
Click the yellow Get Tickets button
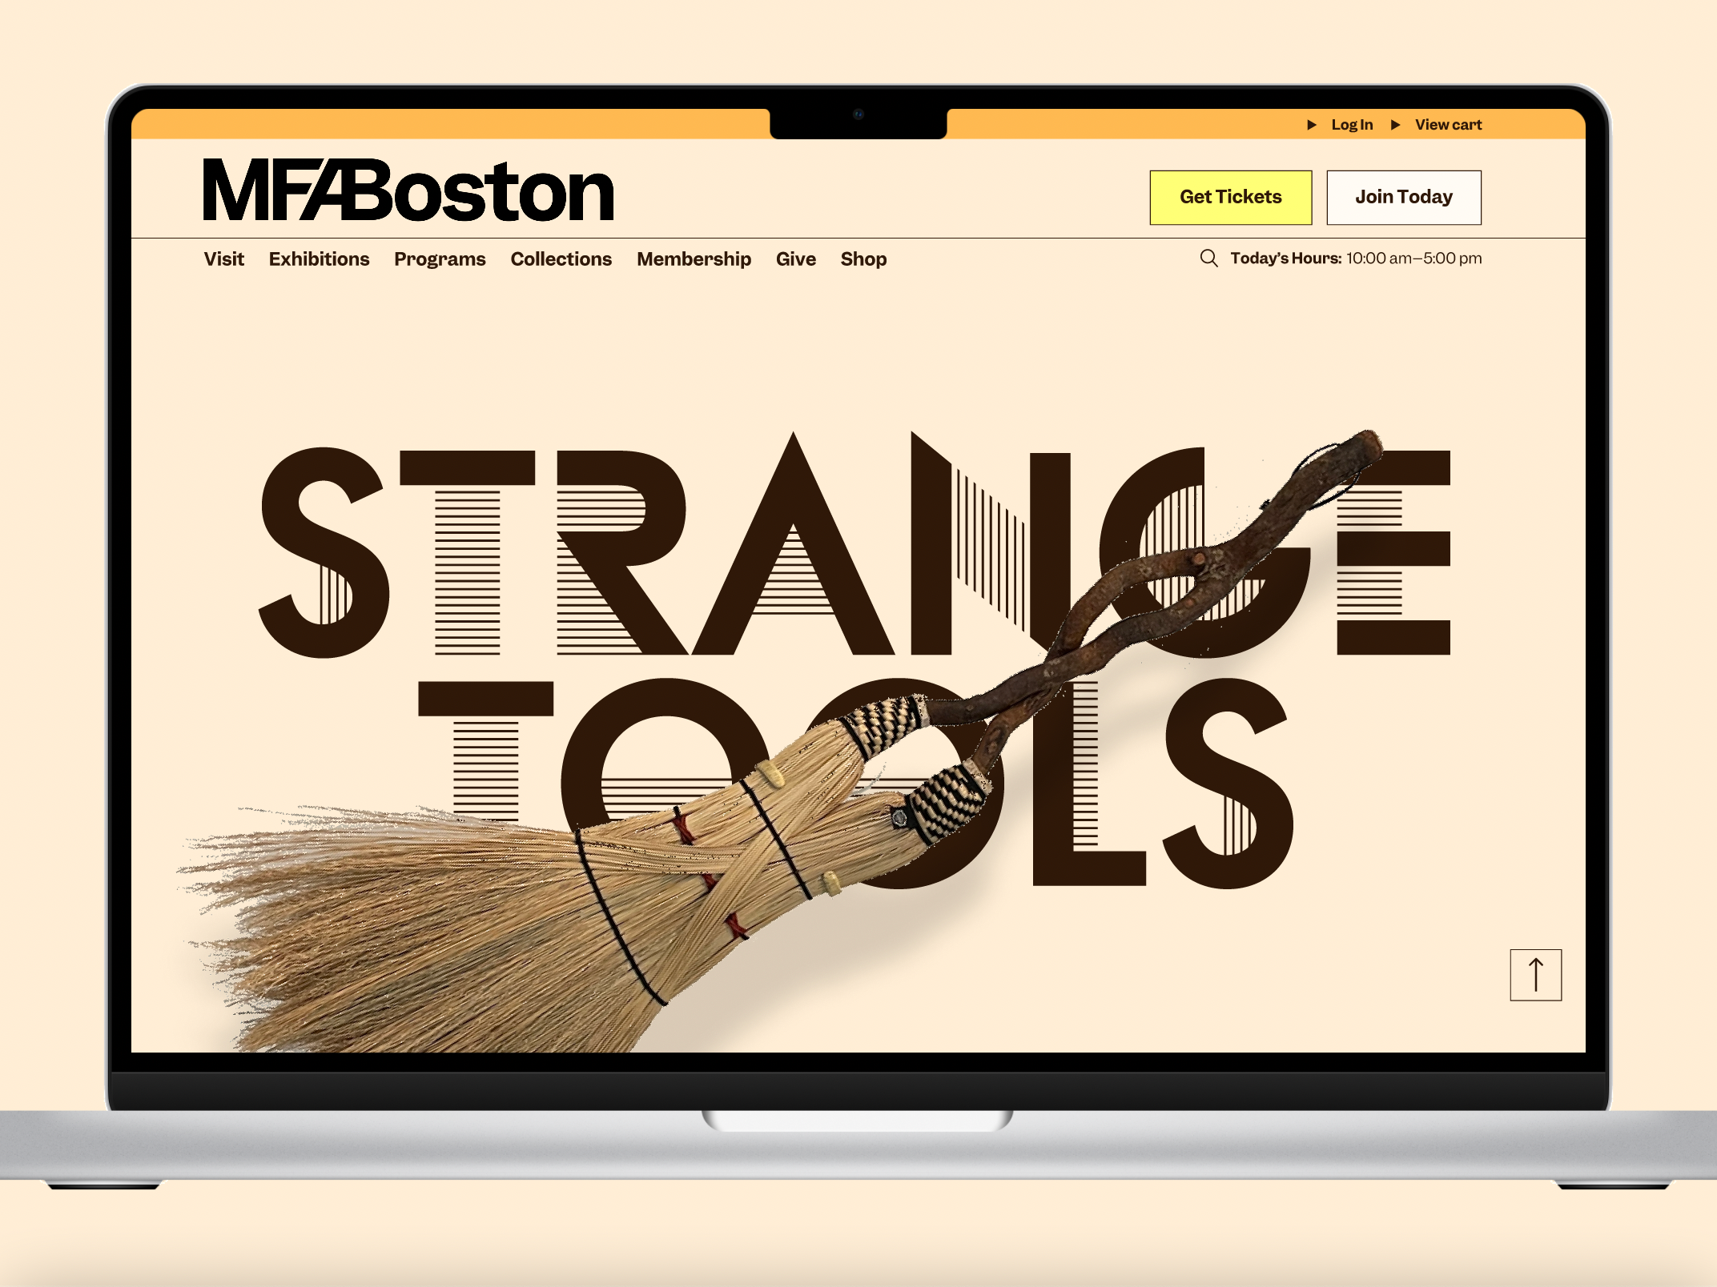1231,197
